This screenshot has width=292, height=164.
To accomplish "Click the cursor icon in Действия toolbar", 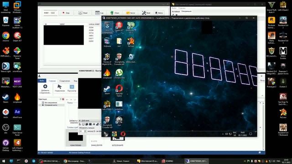I will pos(80,124).
